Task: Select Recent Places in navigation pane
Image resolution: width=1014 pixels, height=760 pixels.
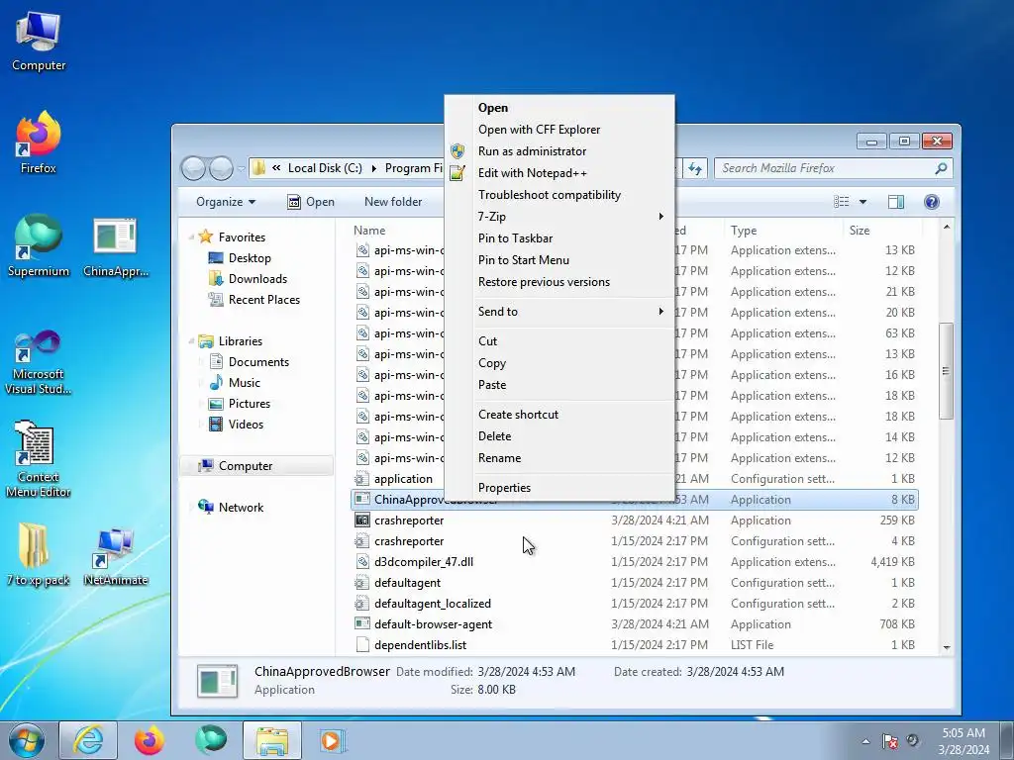Action: (x=254, y=300)
